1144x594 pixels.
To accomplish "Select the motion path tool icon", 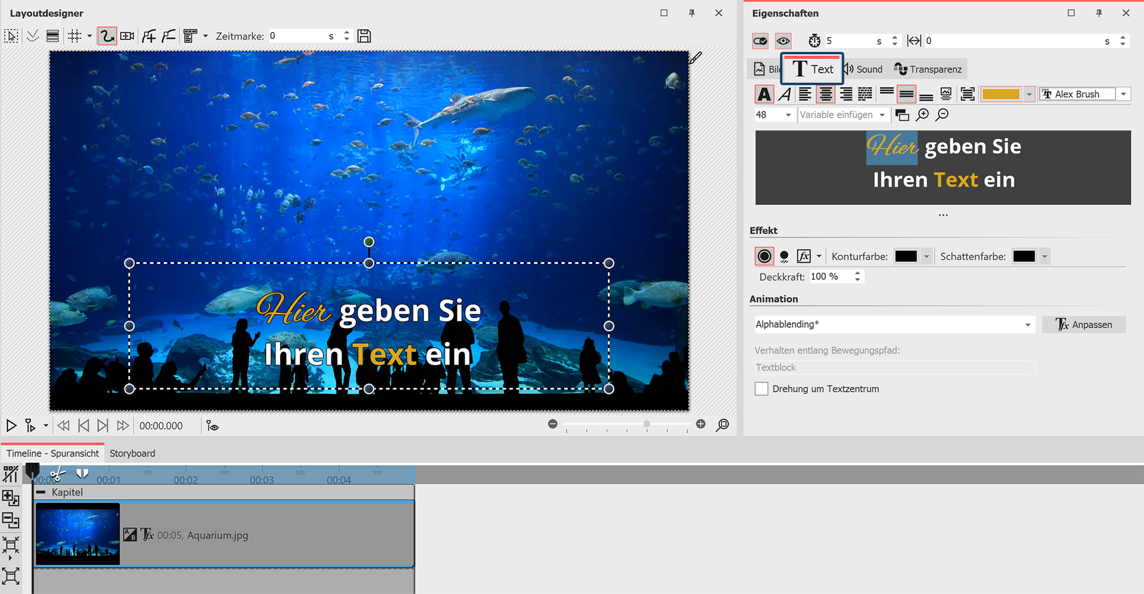I will click(x=107, y=36).
